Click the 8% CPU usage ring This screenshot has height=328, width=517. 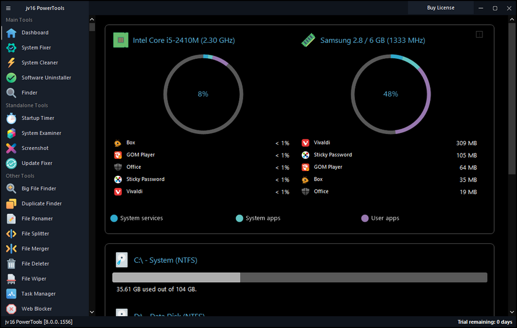(203, 95)
